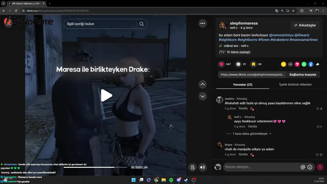Like büşra's comment heart
Viewport: 327px width, 184px height.
[x=317, y=155]
